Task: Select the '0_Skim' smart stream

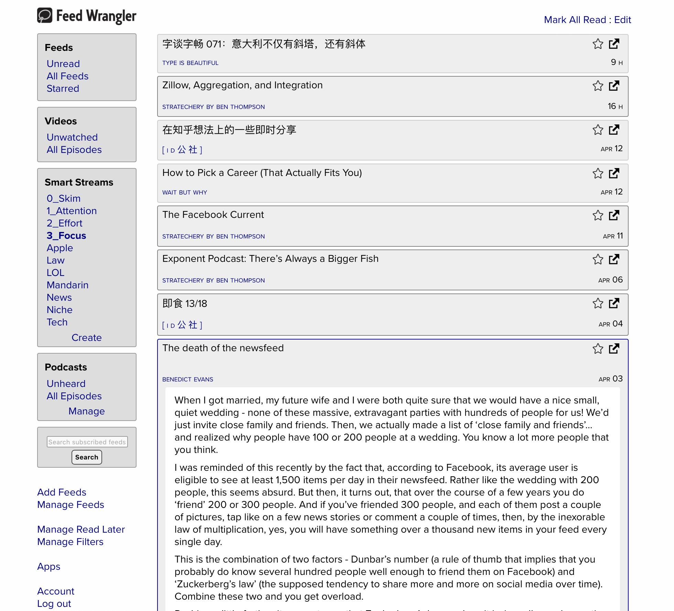Action: tap(63, 198)
